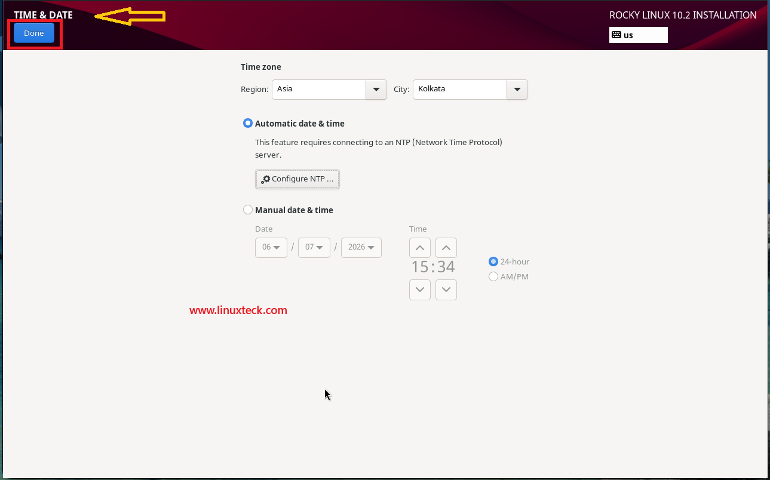
Task: Open the us keyboard layout indicator
Action: pyautogui.click(x=638, y=35)
